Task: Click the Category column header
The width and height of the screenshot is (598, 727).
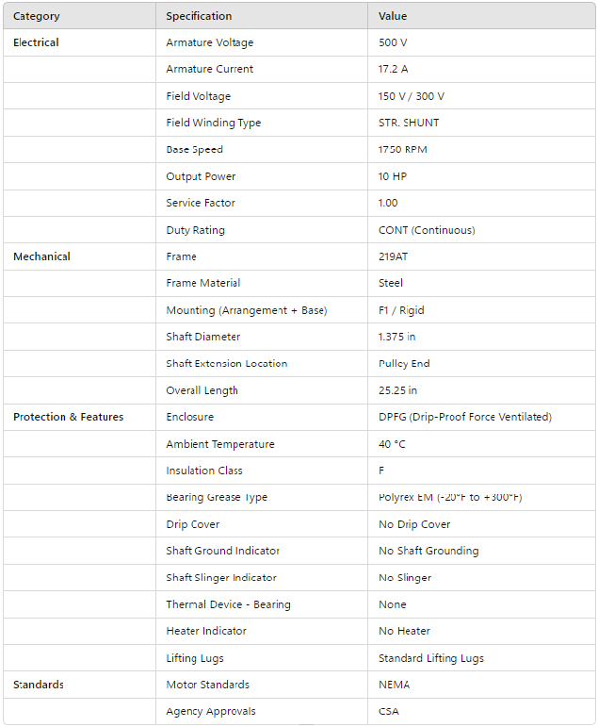Action: [x=37, y=16]
